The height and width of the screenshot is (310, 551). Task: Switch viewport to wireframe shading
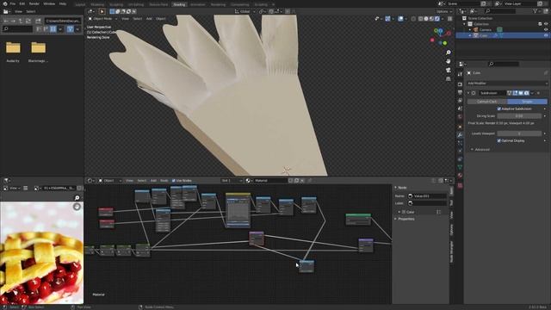pos(420,19)
